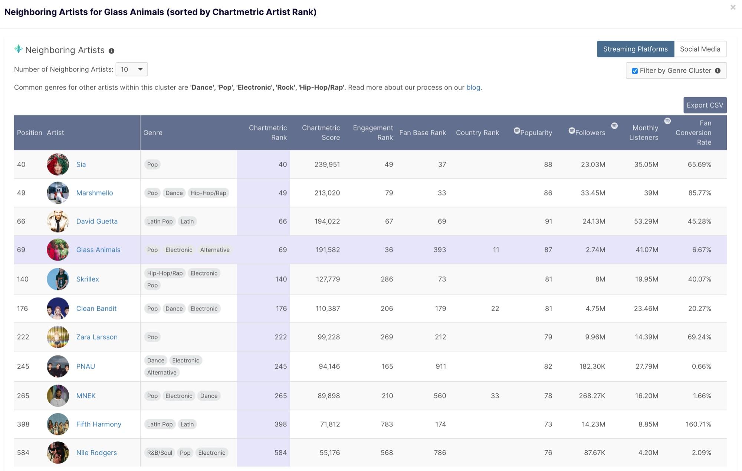742x471 pixels.
Task: Click the R&B/Soul tag in Nile Rodgers' row
Action: coord(160,453)
